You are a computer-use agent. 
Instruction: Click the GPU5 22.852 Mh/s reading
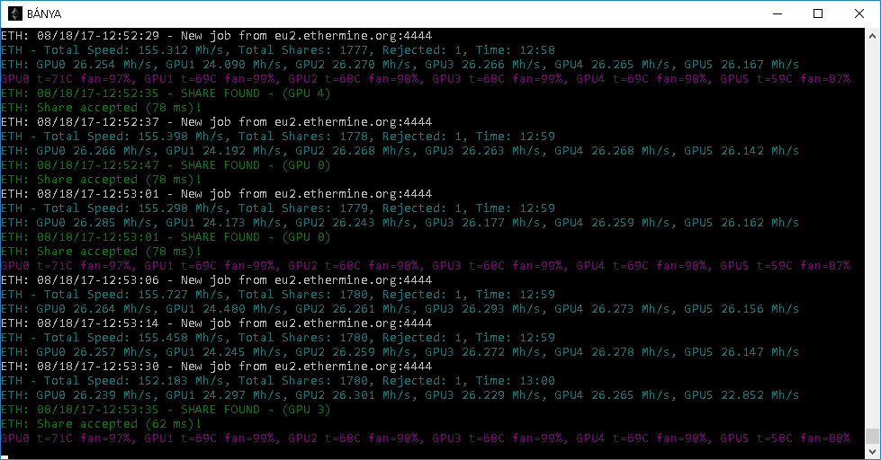pos(742,395)
